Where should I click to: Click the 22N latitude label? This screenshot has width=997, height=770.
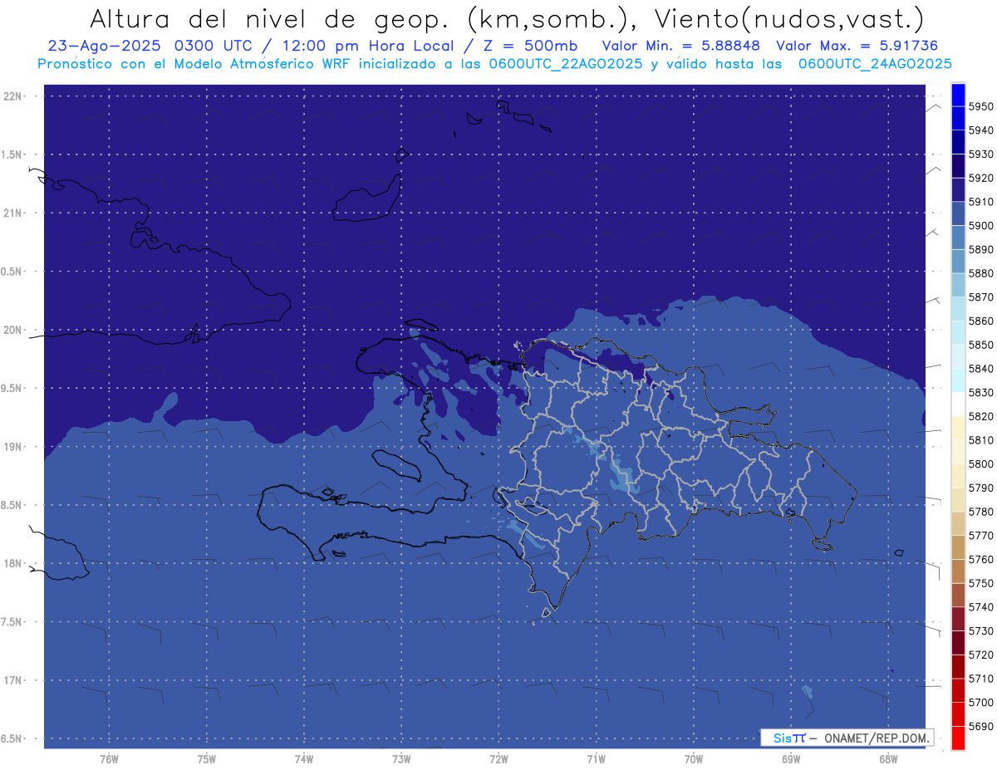13,96
